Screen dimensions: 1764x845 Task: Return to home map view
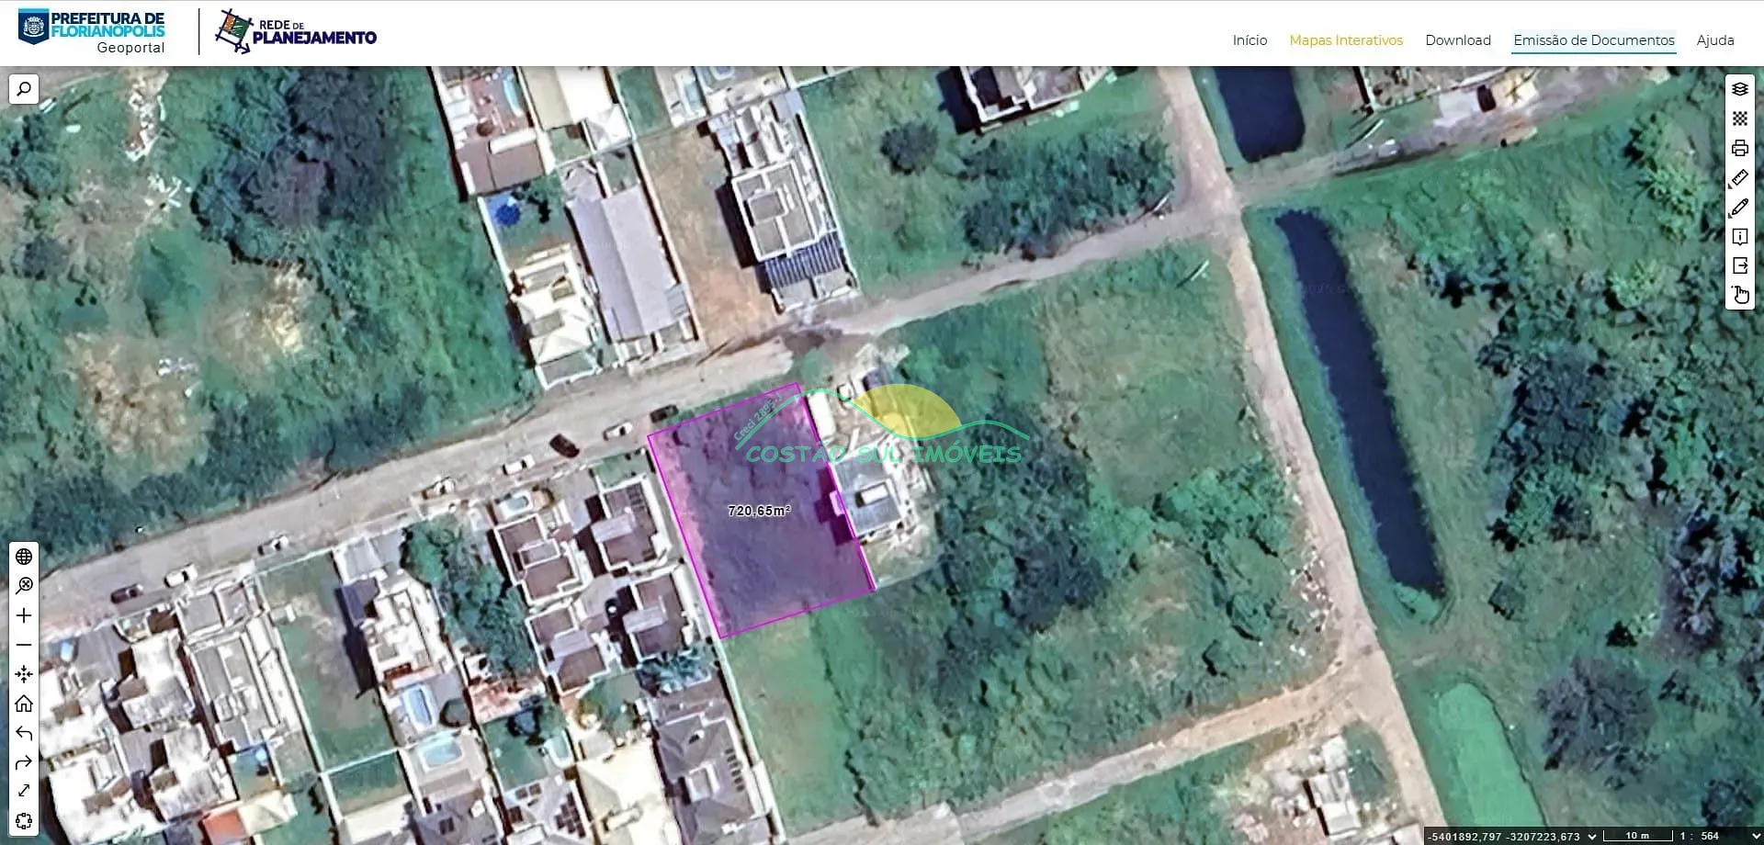[x=24, y=704]
